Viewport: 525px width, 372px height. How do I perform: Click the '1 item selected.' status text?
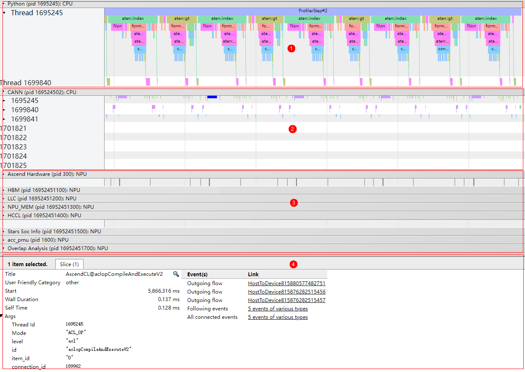[x=27, y=264]
